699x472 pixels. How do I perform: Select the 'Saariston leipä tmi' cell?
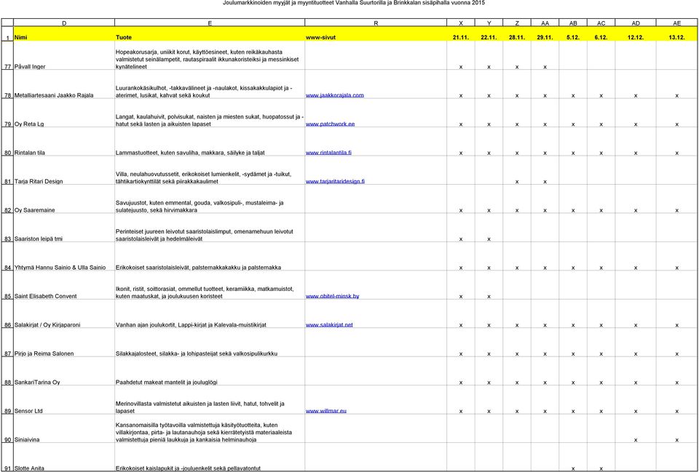[x=64, y=228]
